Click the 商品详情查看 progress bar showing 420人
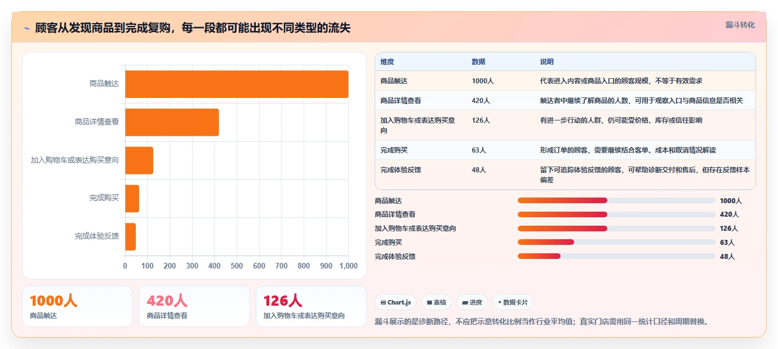This screenshot has height=349, width=778. tap(616, 214)
